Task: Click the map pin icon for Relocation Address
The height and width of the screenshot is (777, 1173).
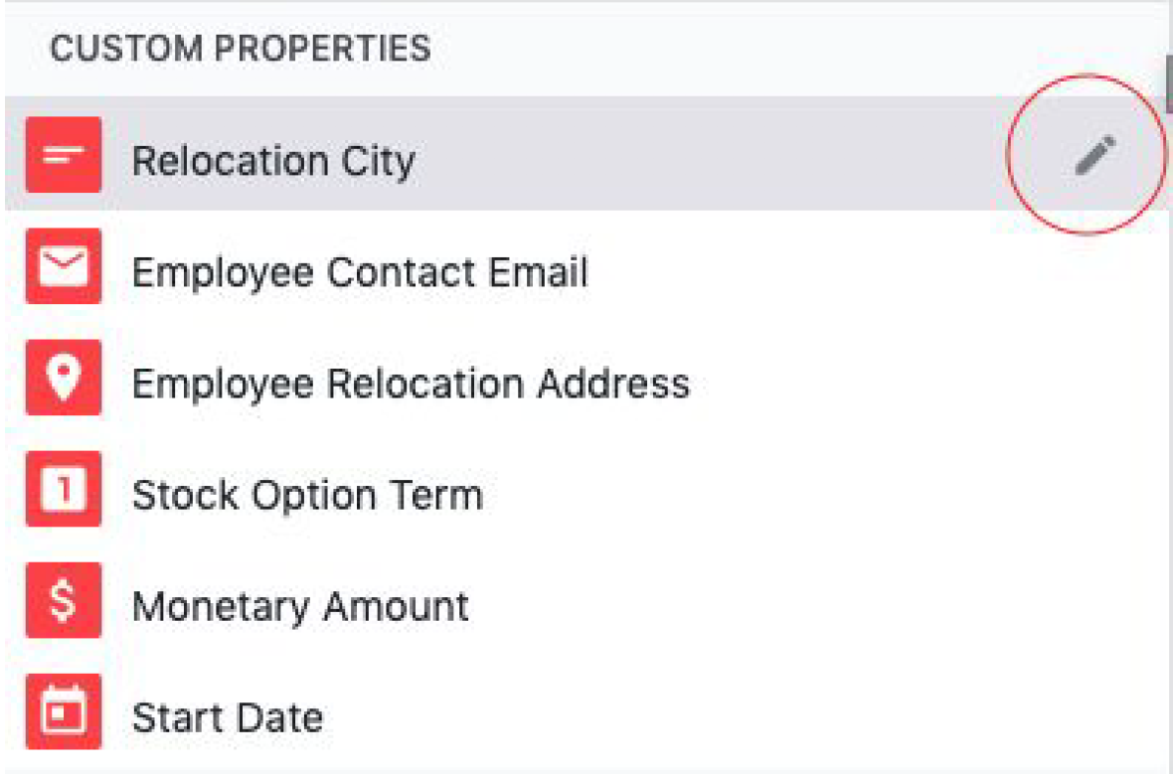Action: 64,377
